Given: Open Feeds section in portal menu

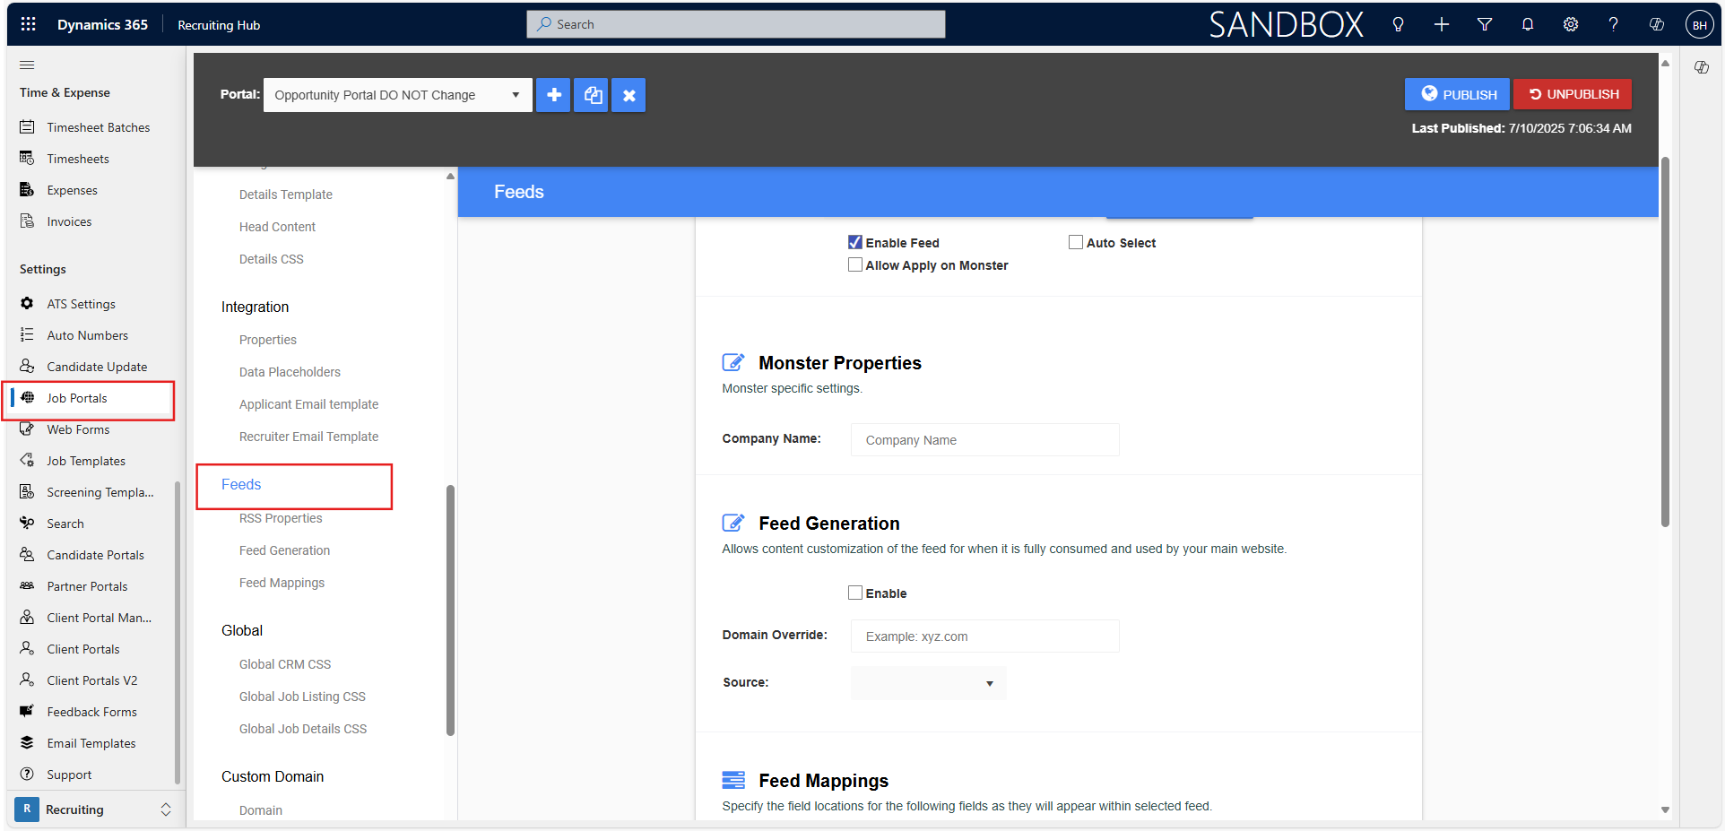Looking at the screenshot, I should coord(241,484).
